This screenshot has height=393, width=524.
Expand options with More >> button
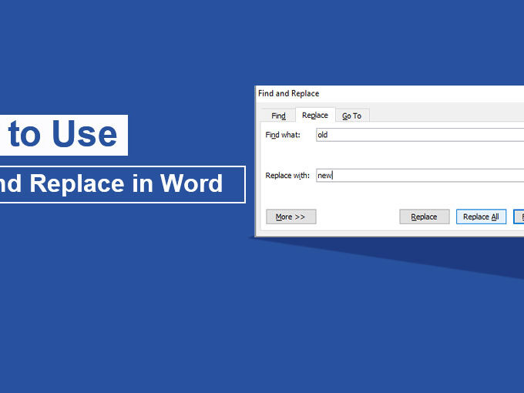[x=291, y=217]
